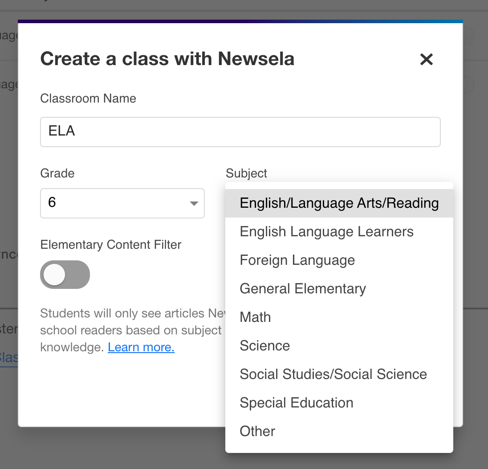Click the Classroom Name label
Screen dimensions: 488x469
[x=88, y=98]
